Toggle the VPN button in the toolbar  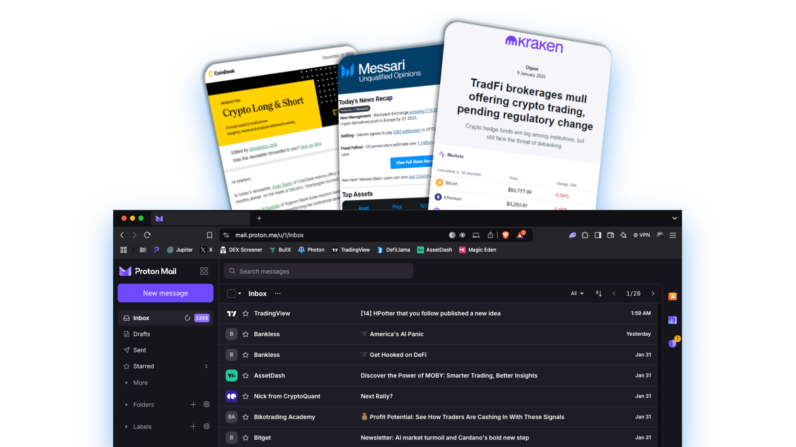click(642, 235)
